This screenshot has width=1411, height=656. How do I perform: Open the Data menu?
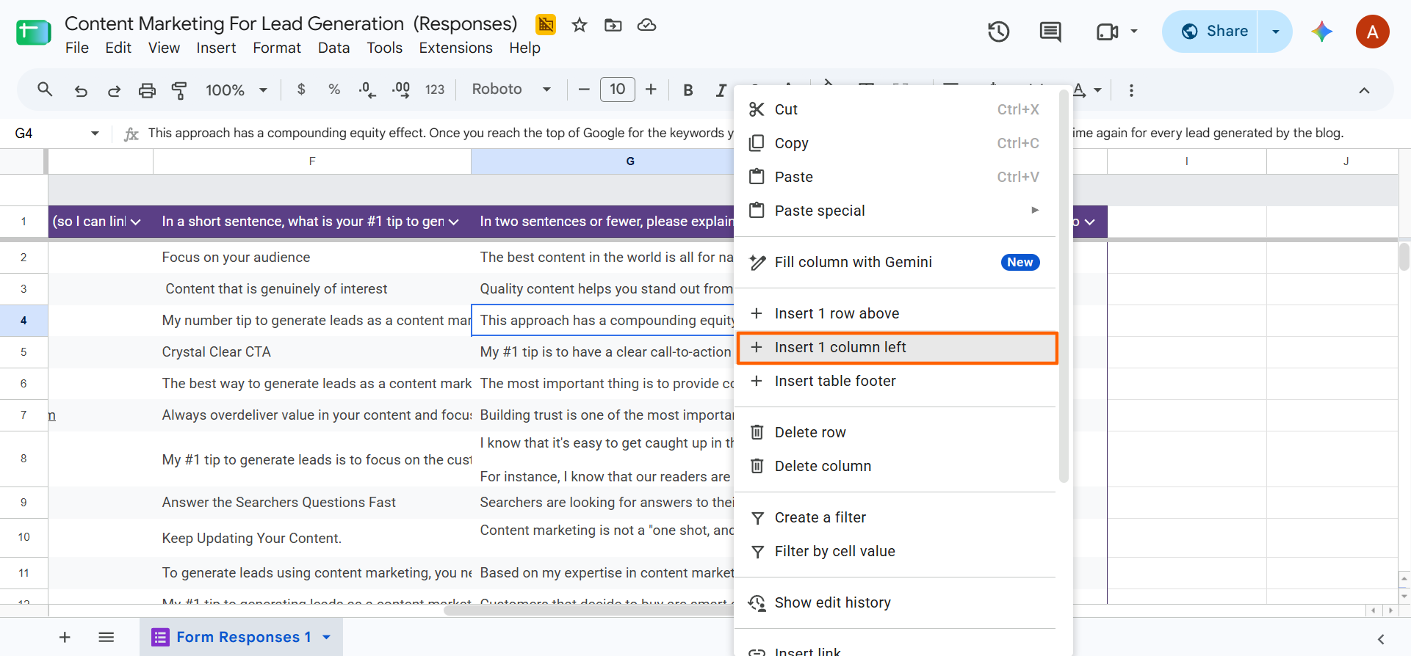pyautogui.click(x=333, y=48)
